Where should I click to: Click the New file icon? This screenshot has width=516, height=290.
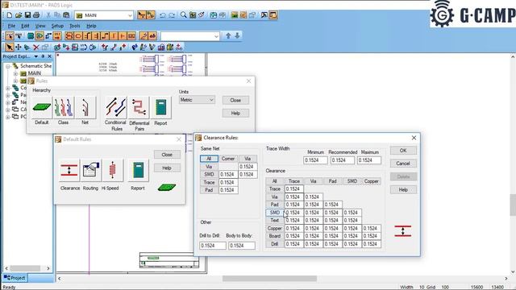9,15
